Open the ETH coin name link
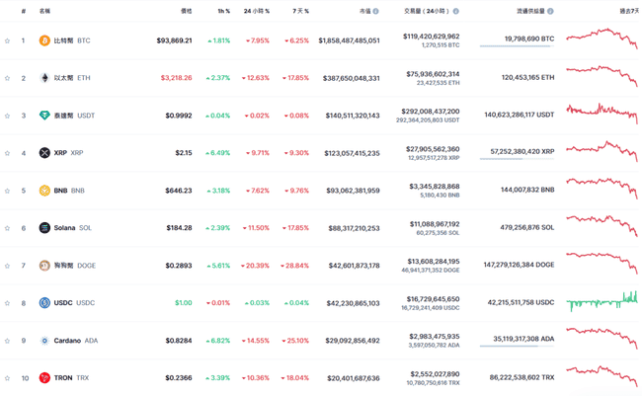 coord(72,78)
